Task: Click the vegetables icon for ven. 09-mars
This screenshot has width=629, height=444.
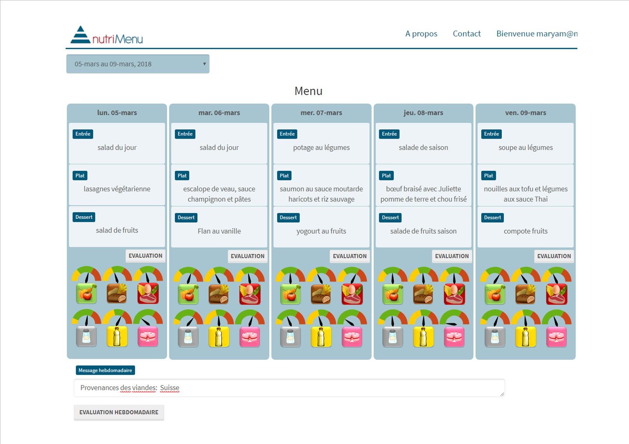Action: coord(495,294)
